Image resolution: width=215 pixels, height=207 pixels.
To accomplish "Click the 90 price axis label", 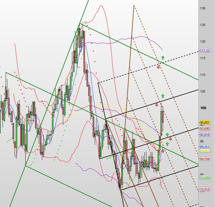I will [x=202, y=141].
